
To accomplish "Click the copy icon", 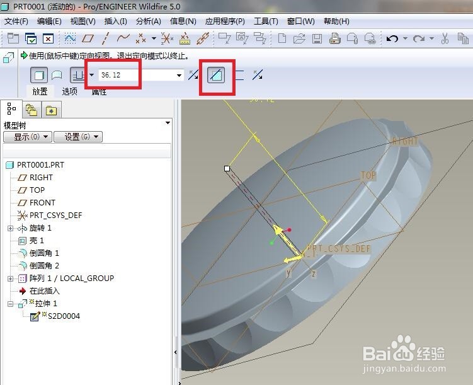I will pyautogui.click(x=463, y=38).
